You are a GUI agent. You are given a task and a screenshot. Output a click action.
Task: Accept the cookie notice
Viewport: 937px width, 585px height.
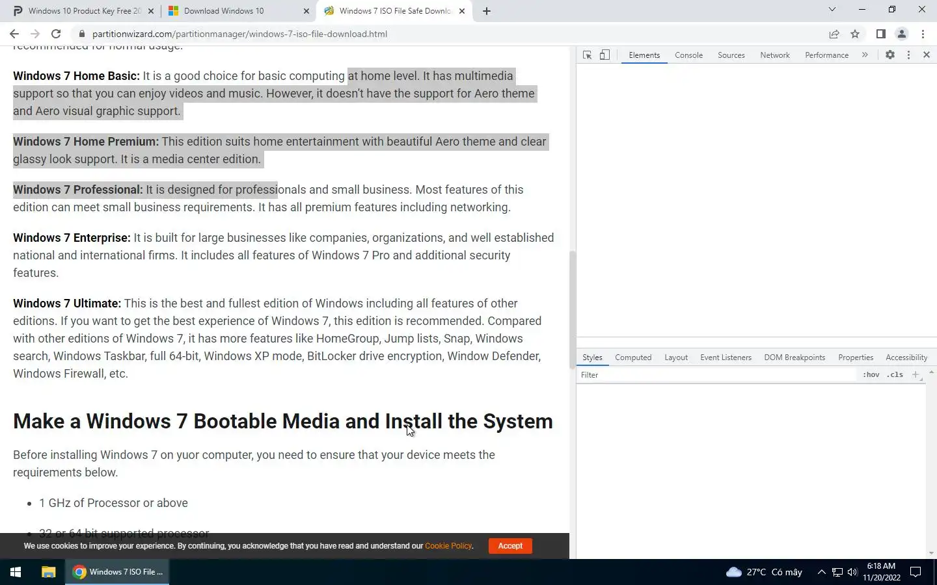click(510, 546)
